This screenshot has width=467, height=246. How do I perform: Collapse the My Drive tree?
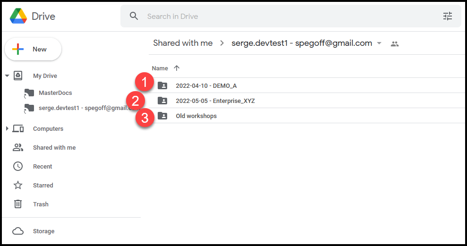pyautogui.click(x=7, y=76)
